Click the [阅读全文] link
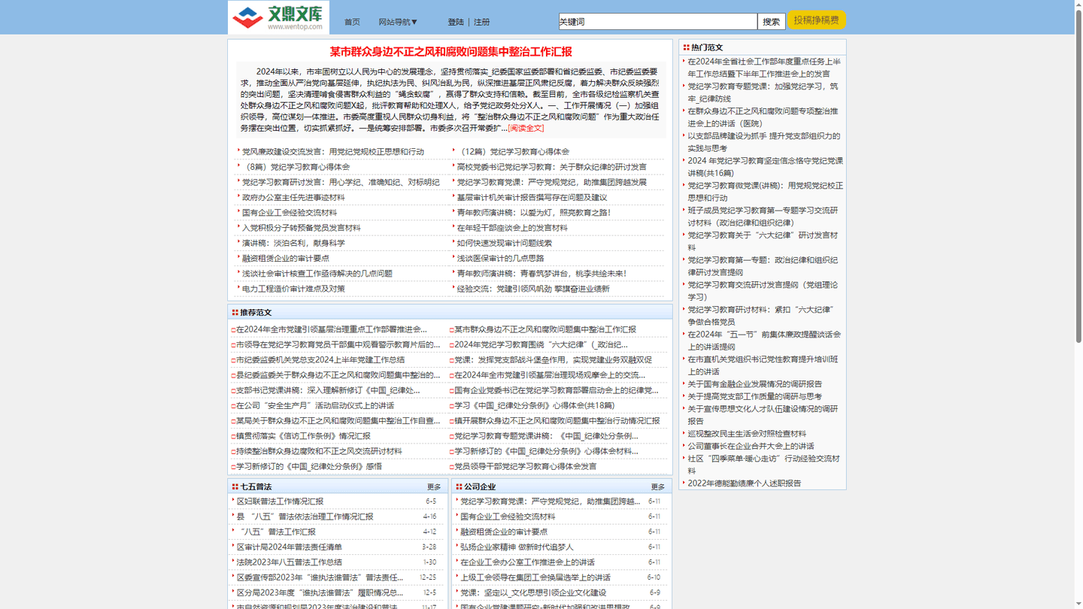 pyautogui.click(x=526, y=129)
